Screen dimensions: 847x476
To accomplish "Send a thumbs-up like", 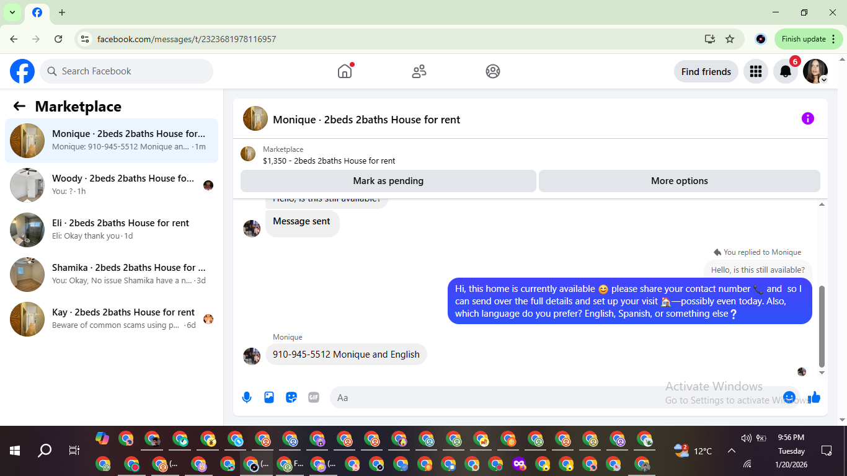I will [x=814, y=397].
